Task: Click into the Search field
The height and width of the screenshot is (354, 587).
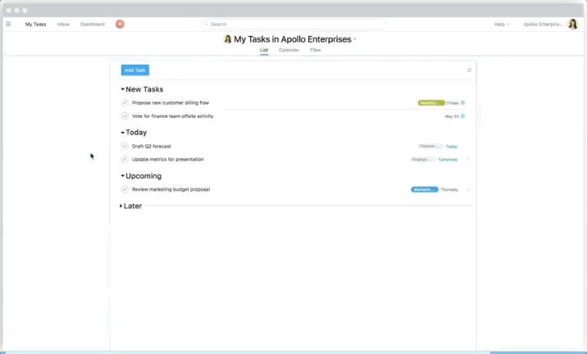Action: point(293,24)
